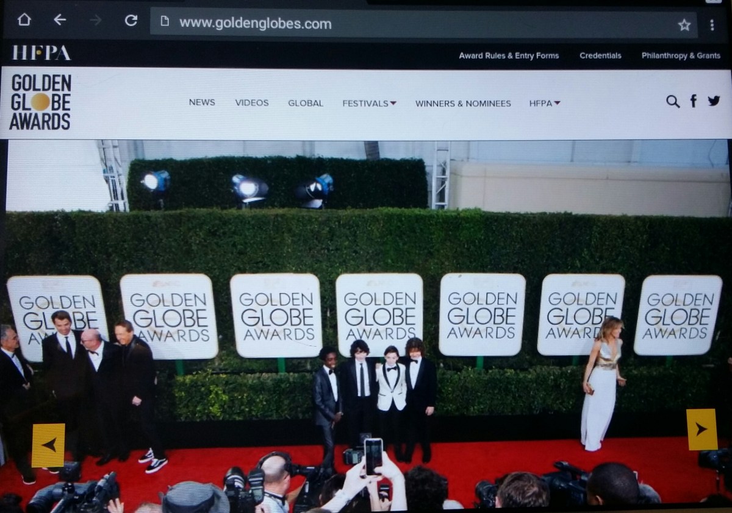Viewport: 732px width, 513px height.
Task: Click the browser home icon
Action: (x=24, y=20)
